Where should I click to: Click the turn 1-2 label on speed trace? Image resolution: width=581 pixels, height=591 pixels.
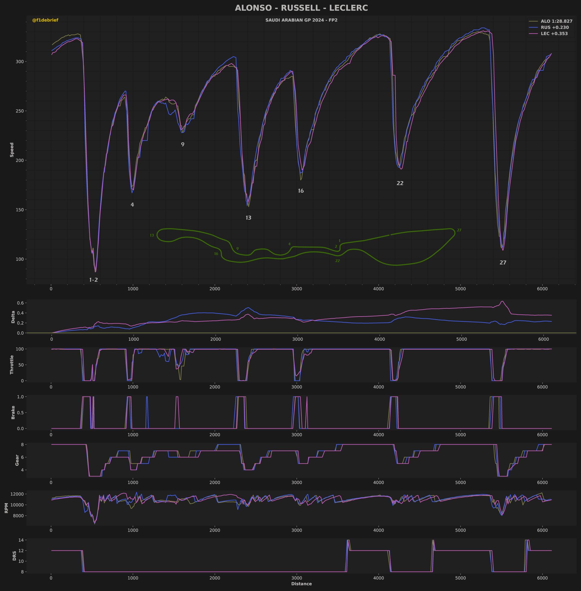[94, 280]
